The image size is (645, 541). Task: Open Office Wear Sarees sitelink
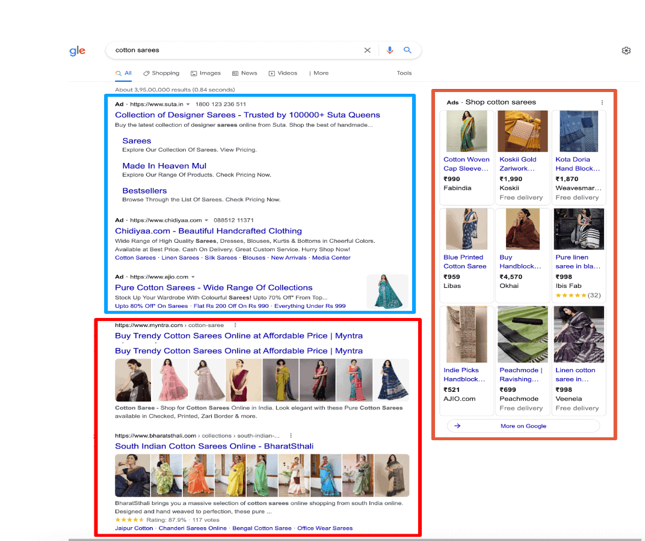(324, 528)
